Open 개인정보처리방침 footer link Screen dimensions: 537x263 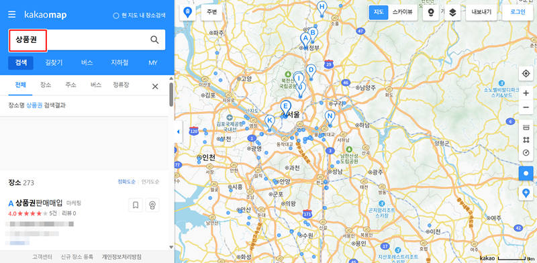click(x=121, y=257)
